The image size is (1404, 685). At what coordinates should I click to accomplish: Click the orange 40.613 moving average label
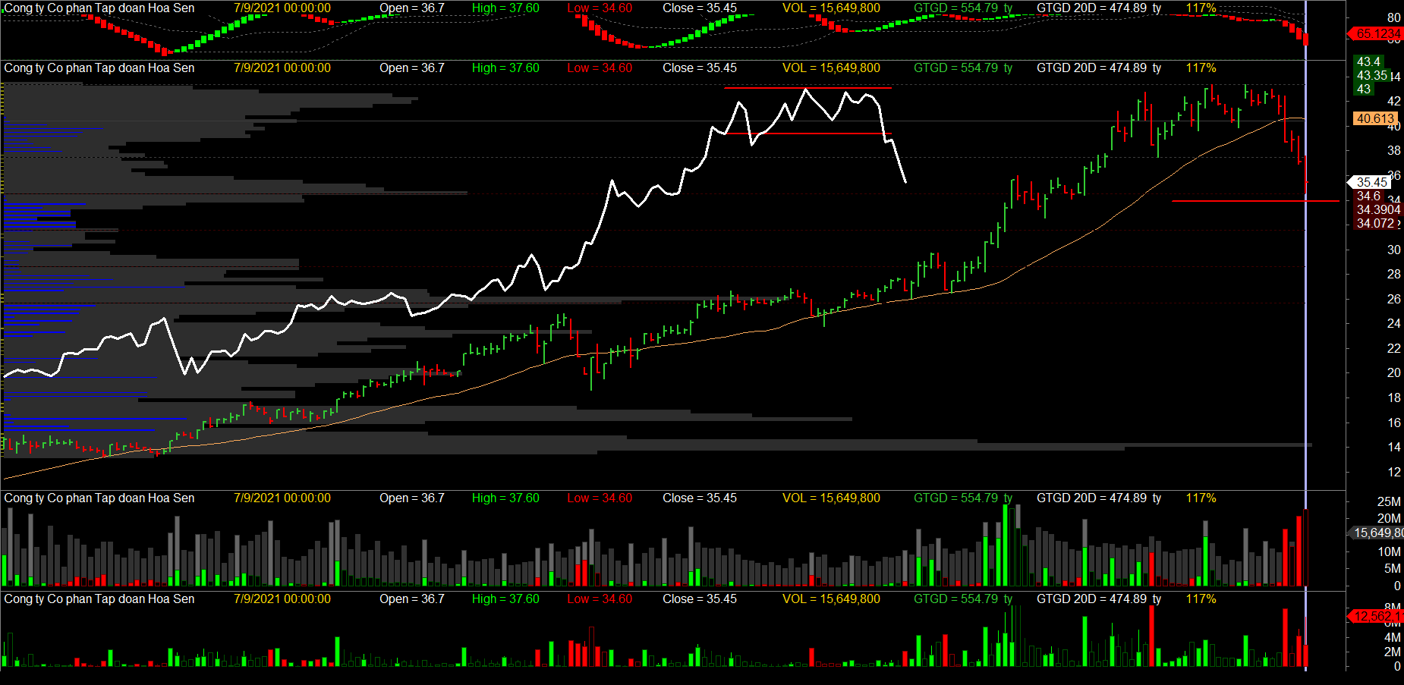click(1375, 118)
